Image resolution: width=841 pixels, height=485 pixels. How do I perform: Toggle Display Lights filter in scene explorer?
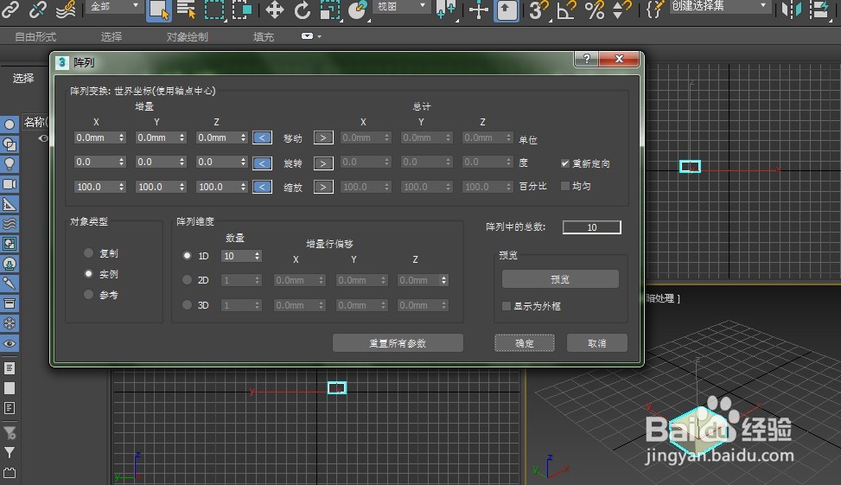(x=10, y=164)
